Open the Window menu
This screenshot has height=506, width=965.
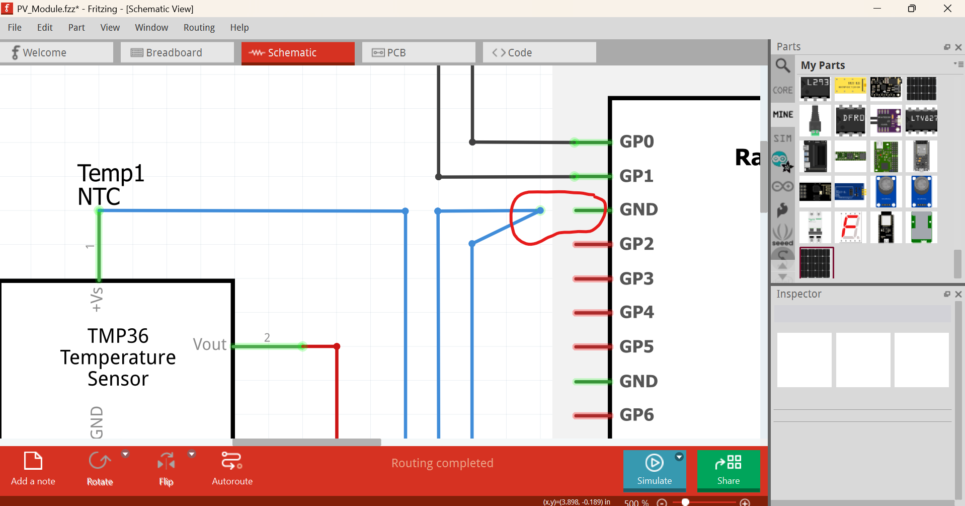[x=151, y=28]
